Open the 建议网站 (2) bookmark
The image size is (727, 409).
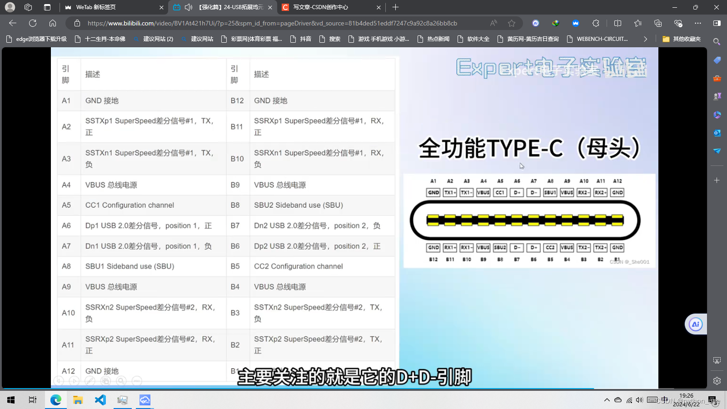pyautogui.click(x=153, y=39)
